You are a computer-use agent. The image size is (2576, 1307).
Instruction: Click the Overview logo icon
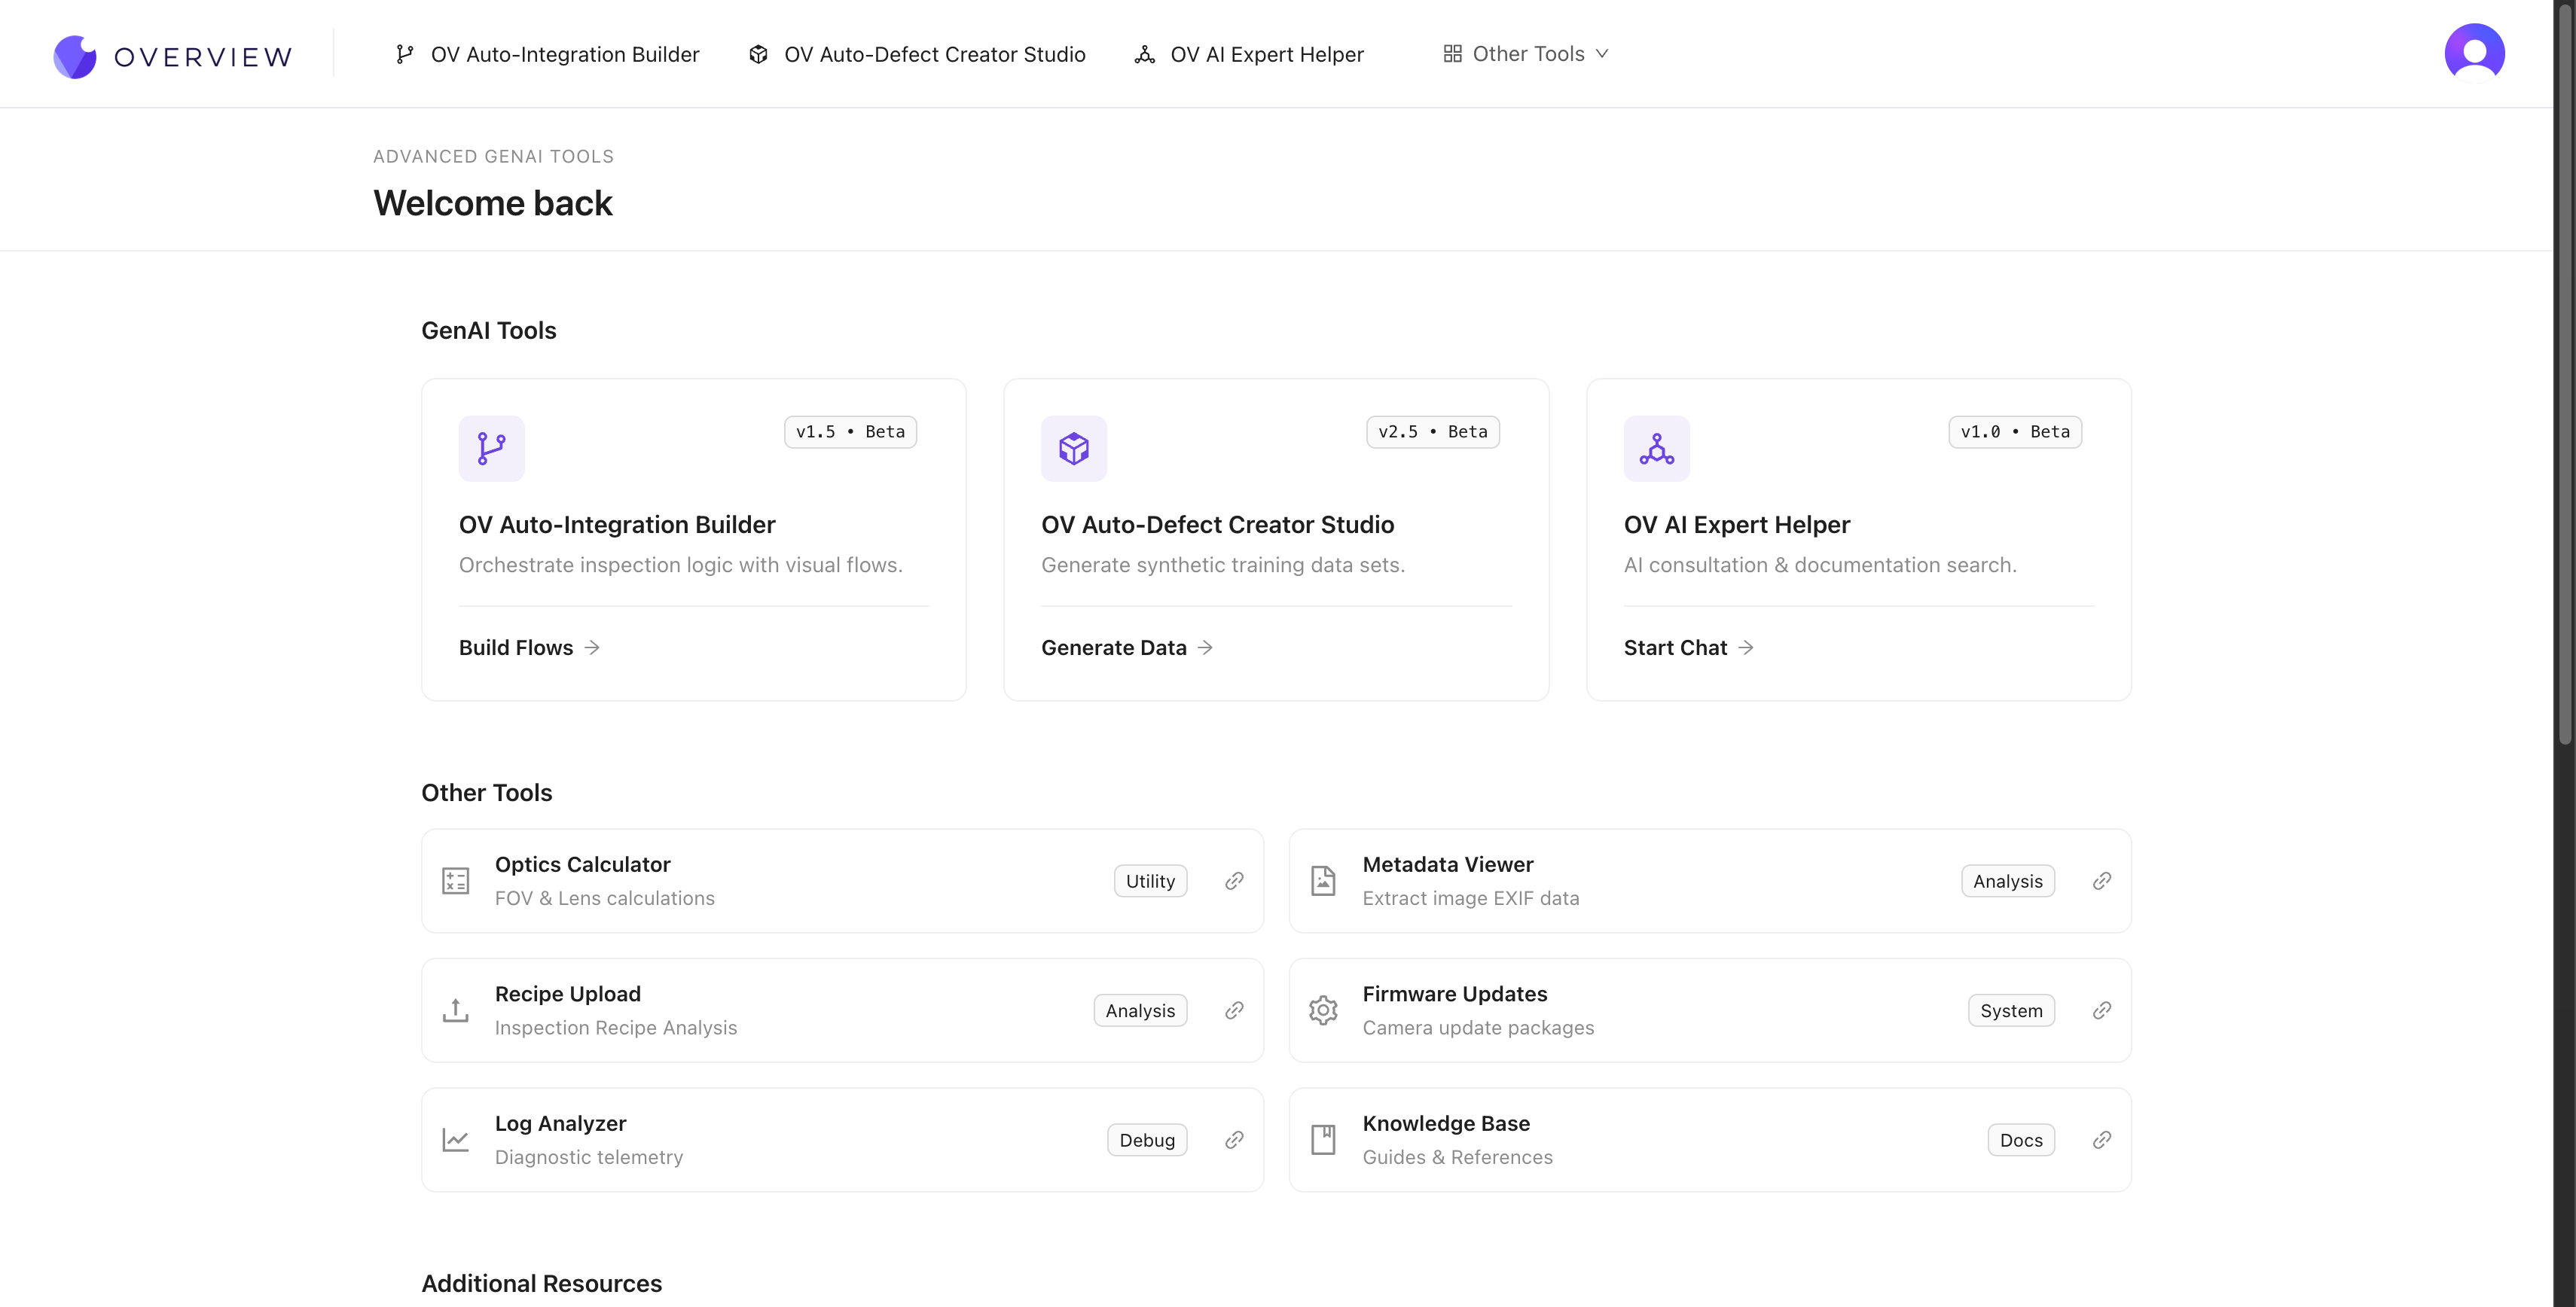pyautogui.click(x=75, y=56)
